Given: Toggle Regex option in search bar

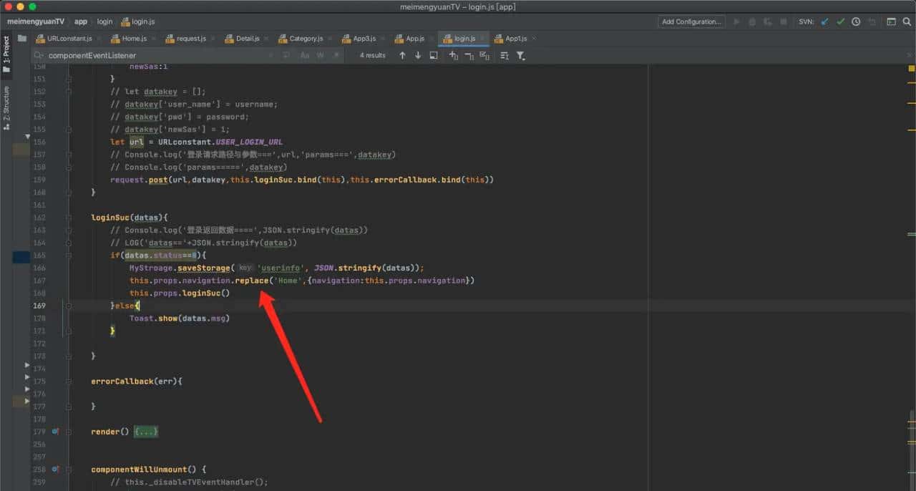Looking at the screenshot, I should (335, 55).
